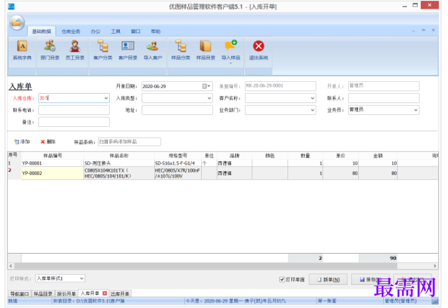The height and width of the screenshot is (308, 448).
Task: Click the 数量 column header
Action: pos(305,155)
